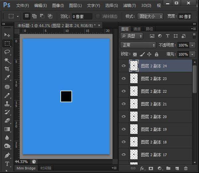199x173 pixels.
Task: Select the Pen tool
Action: coord(7,155)
